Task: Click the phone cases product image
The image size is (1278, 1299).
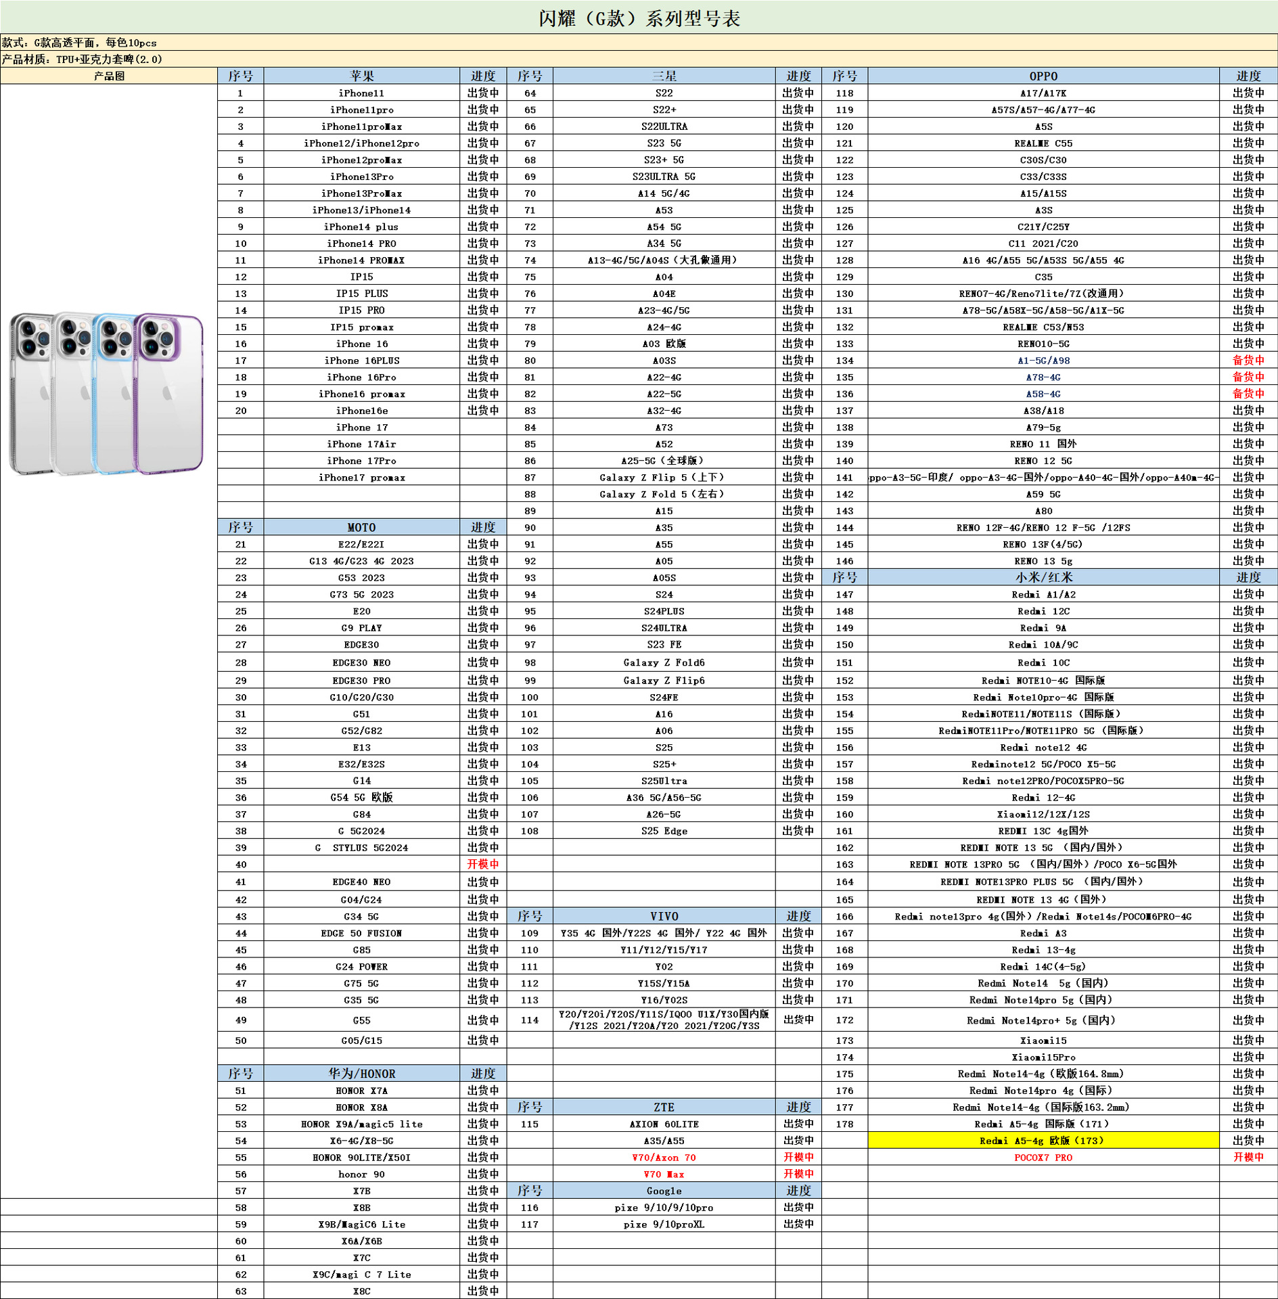Action: 106,393
